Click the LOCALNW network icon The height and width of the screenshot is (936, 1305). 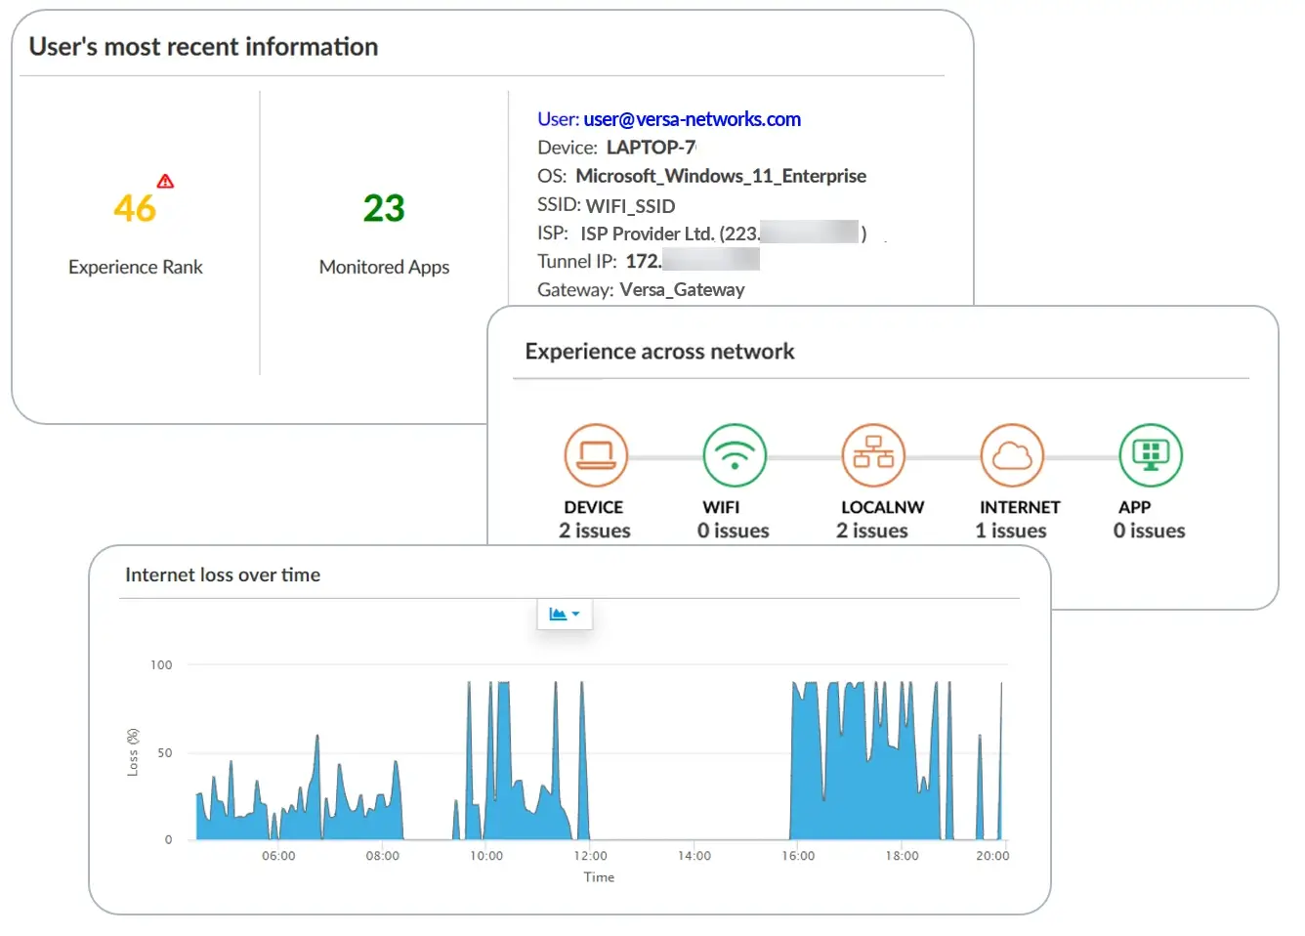click(x=873, y=455)
